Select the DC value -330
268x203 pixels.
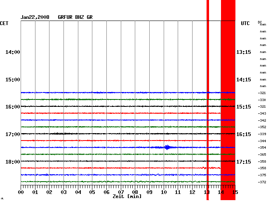[x=262, y=100]
